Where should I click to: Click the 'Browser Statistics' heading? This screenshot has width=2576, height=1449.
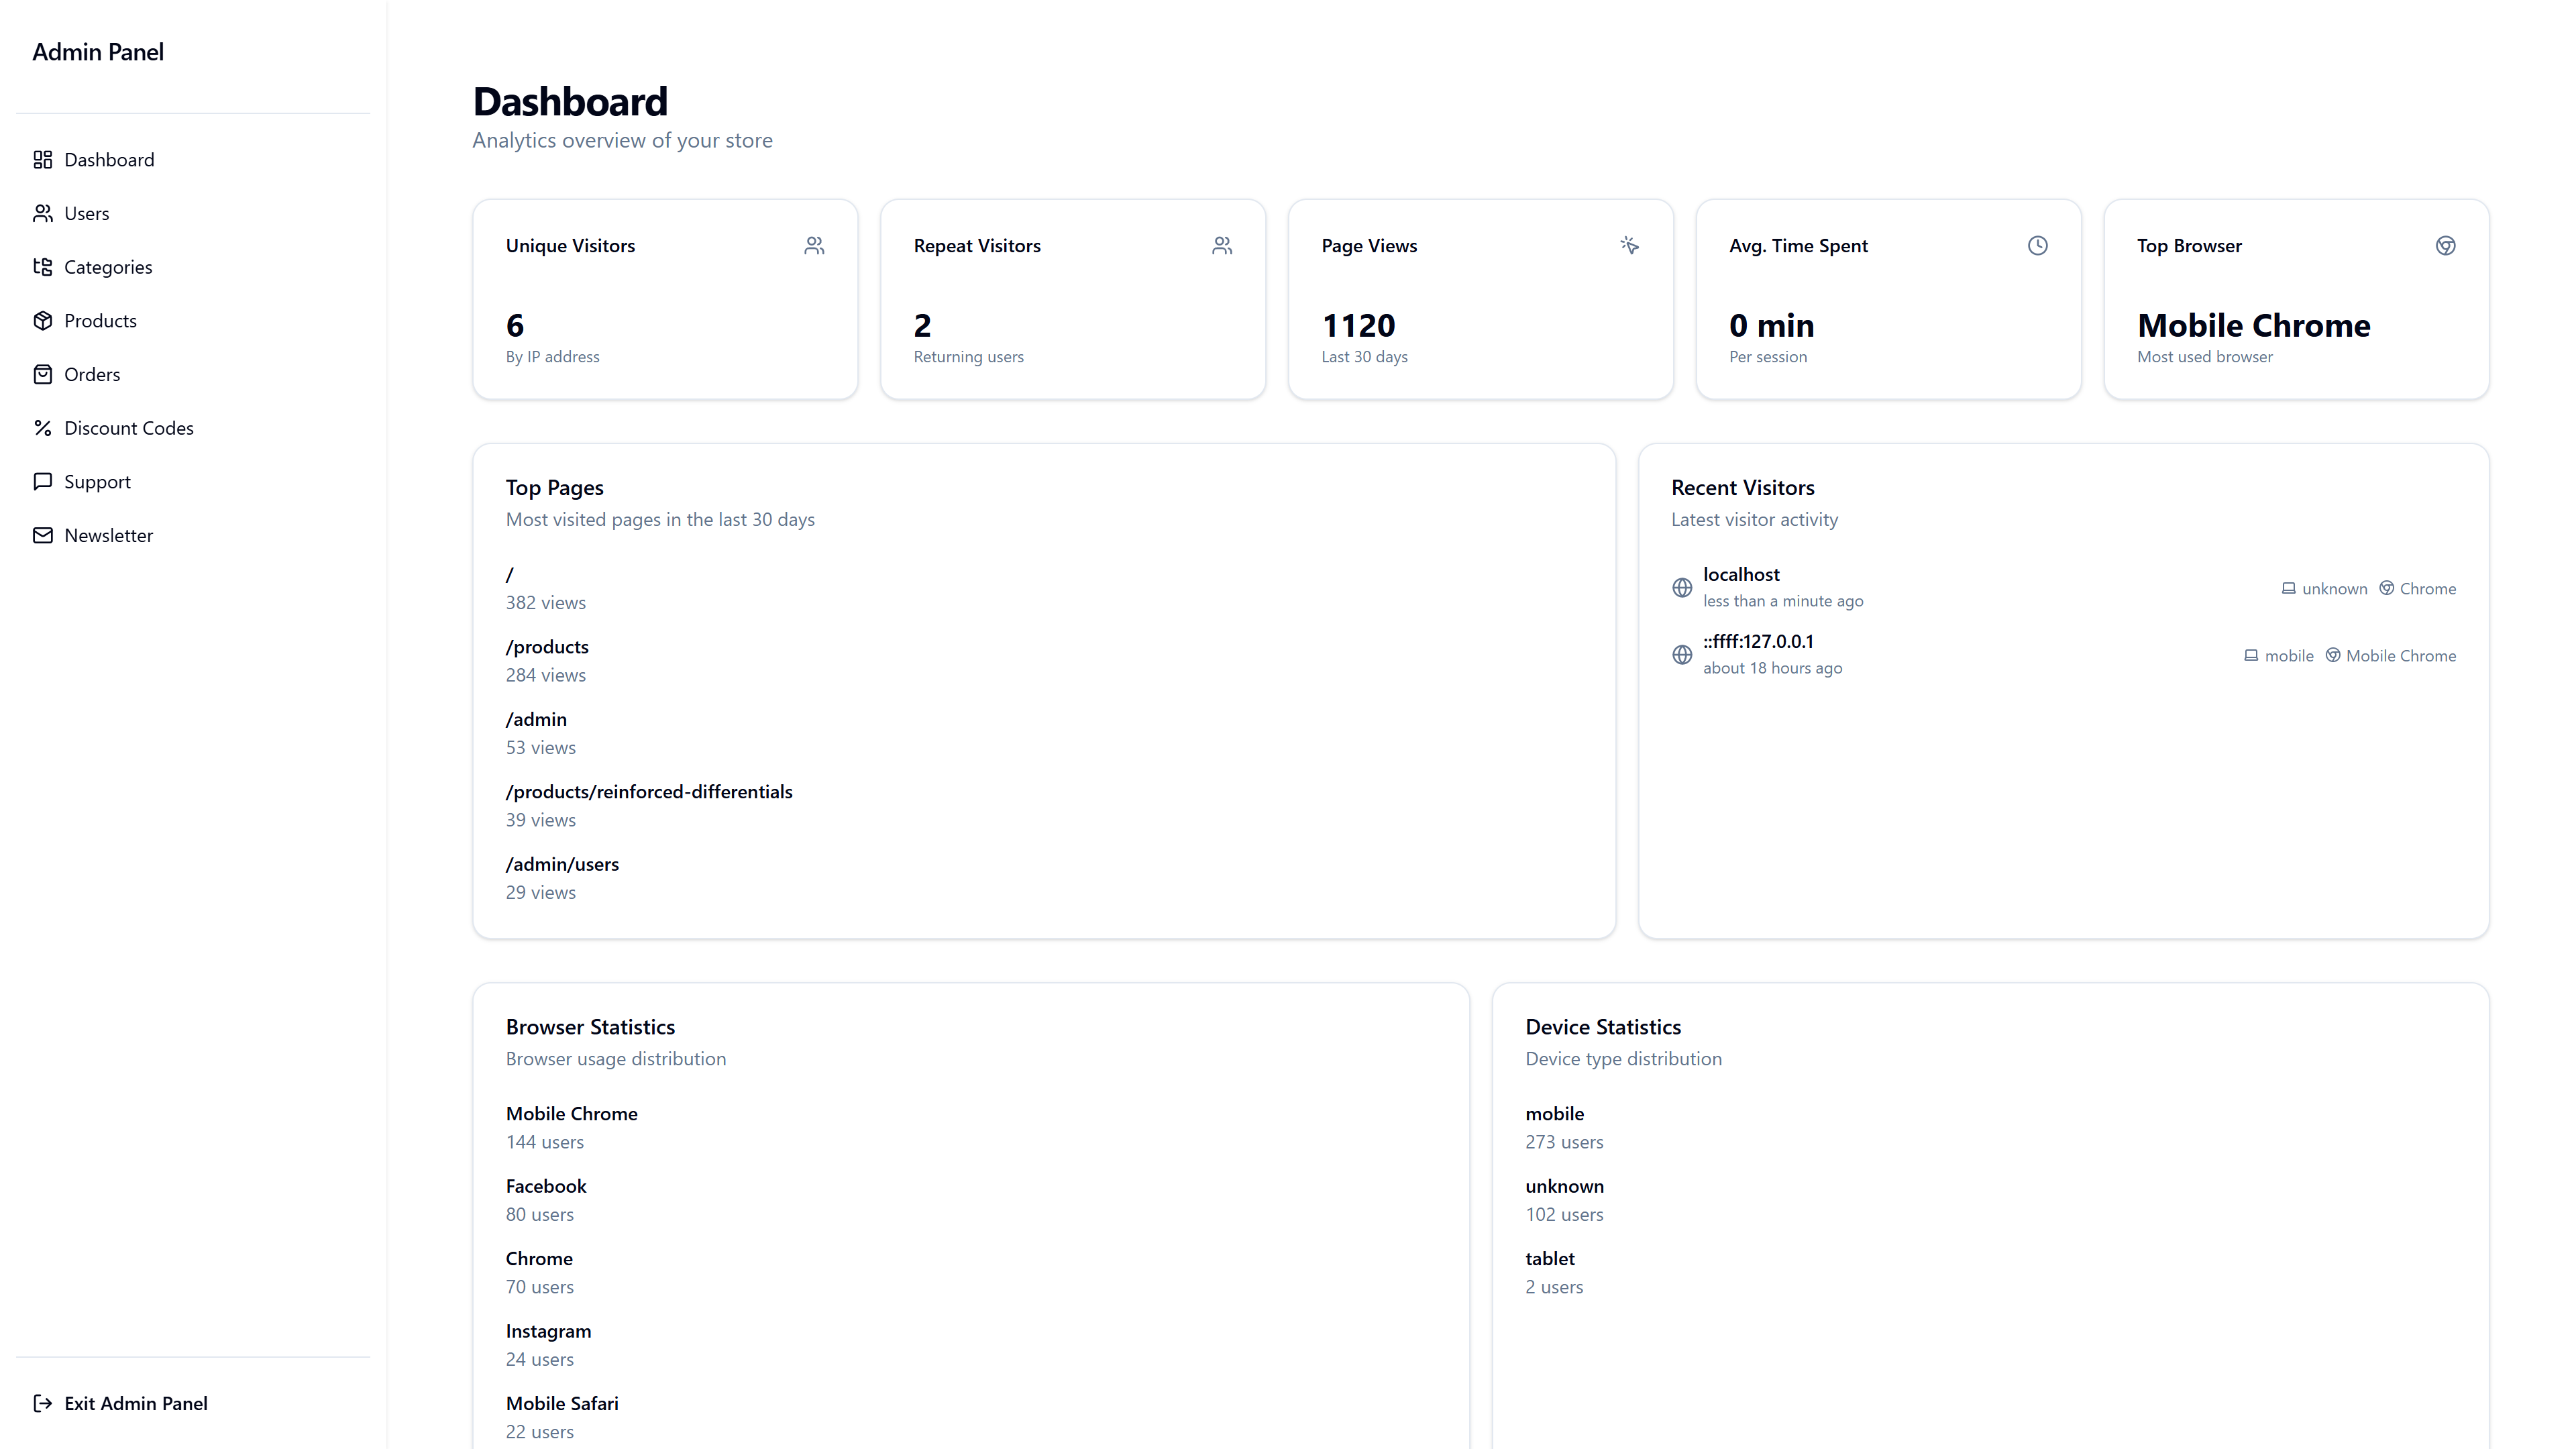tap(590, 1027)
